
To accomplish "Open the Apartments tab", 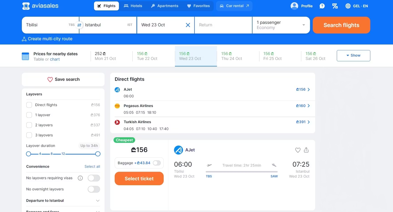I will click(x=164, y=6).
